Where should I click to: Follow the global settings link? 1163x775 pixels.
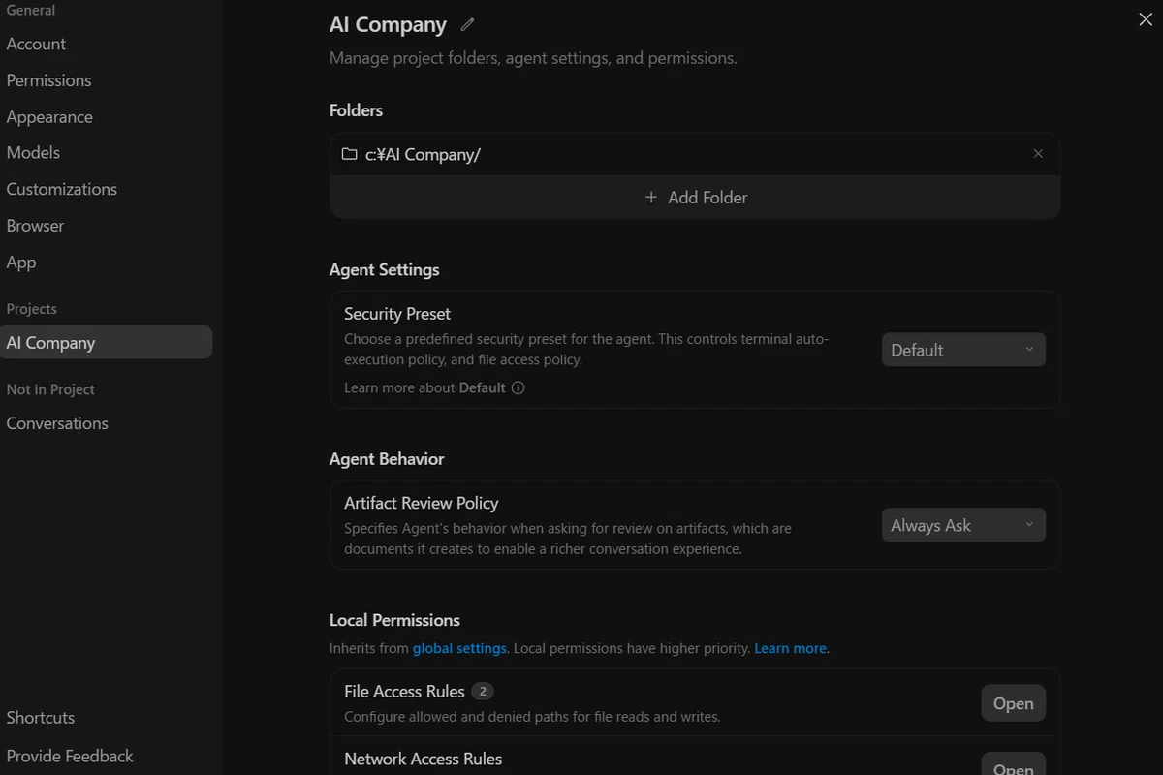459,648
